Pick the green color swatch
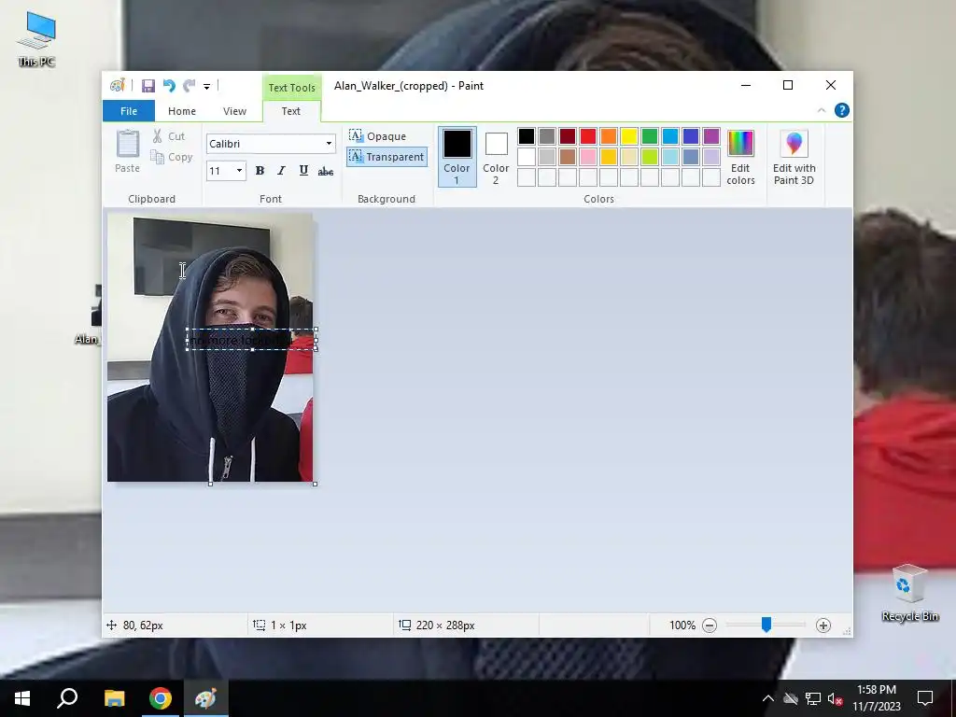Screen dimensions: 956x717 (x=650, y=136)
